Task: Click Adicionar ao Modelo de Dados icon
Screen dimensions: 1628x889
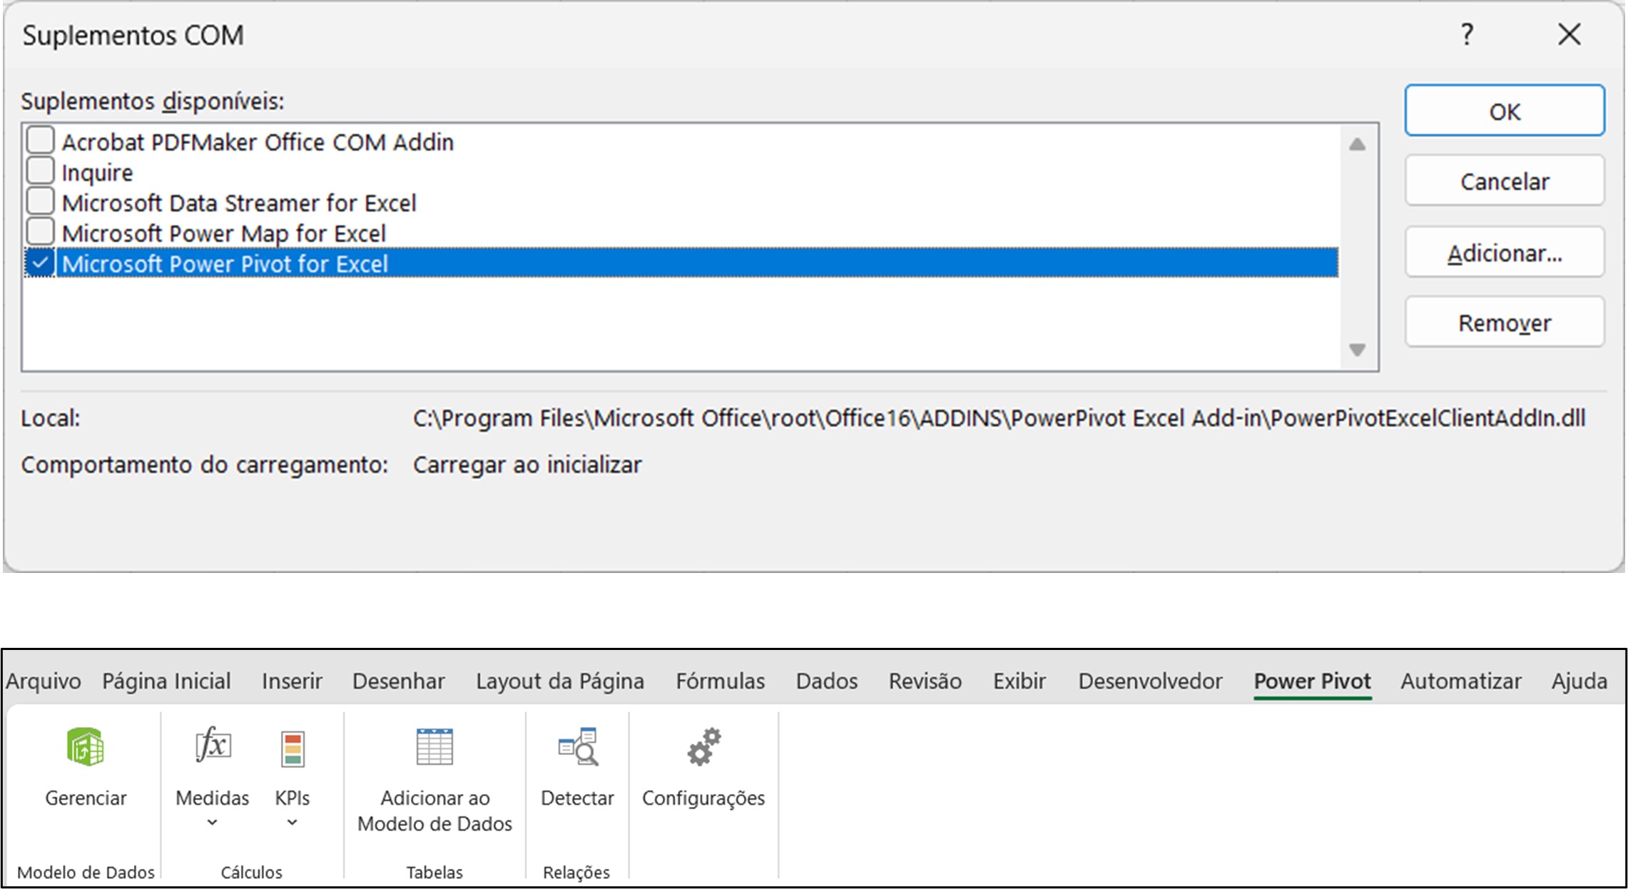Action: [434, 747]
